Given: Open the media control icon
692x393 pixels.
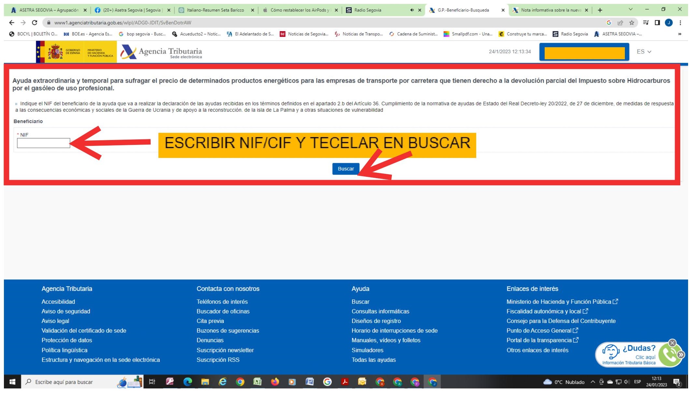Looking at the screenshot, I should click(645, 22).
